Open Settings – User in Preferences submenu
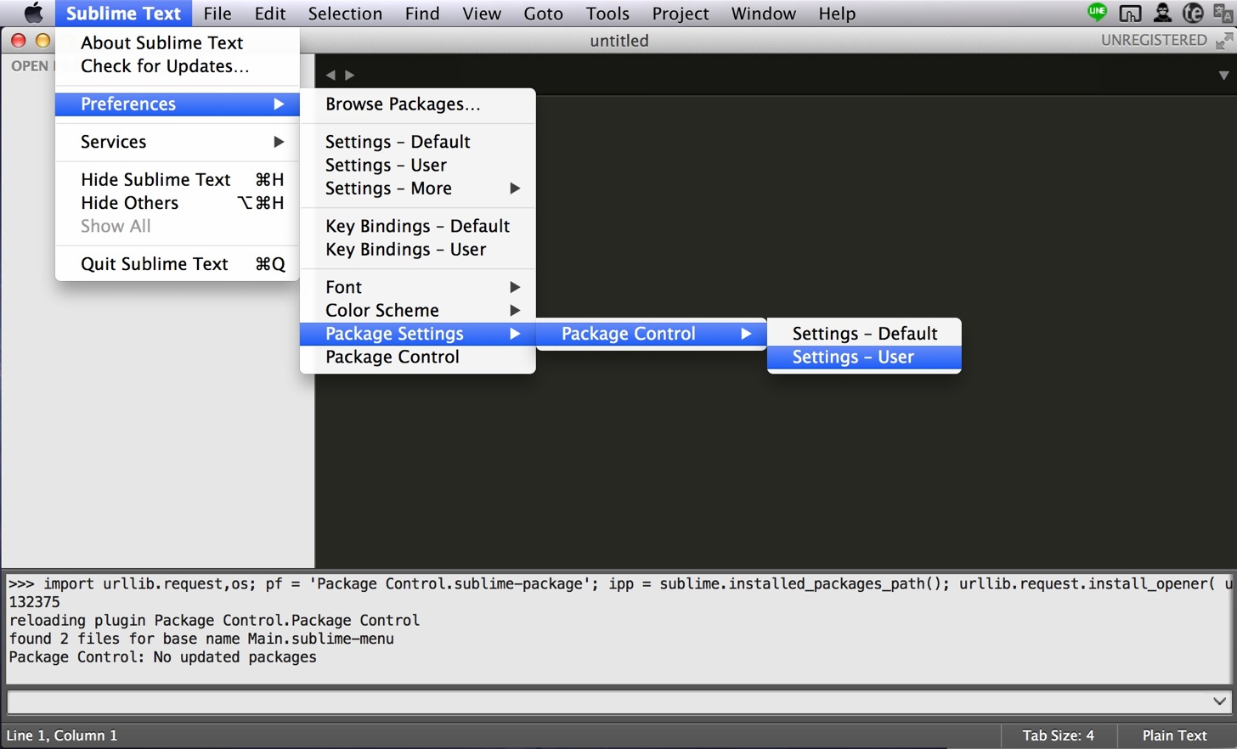This screenshot has width=1237, height=749. coord(418,165)
